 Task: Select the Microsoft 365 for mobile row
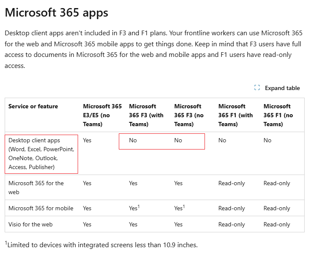pos(154,208)
